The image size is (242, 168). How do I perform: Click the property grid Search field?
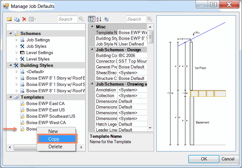coord(136,19)
